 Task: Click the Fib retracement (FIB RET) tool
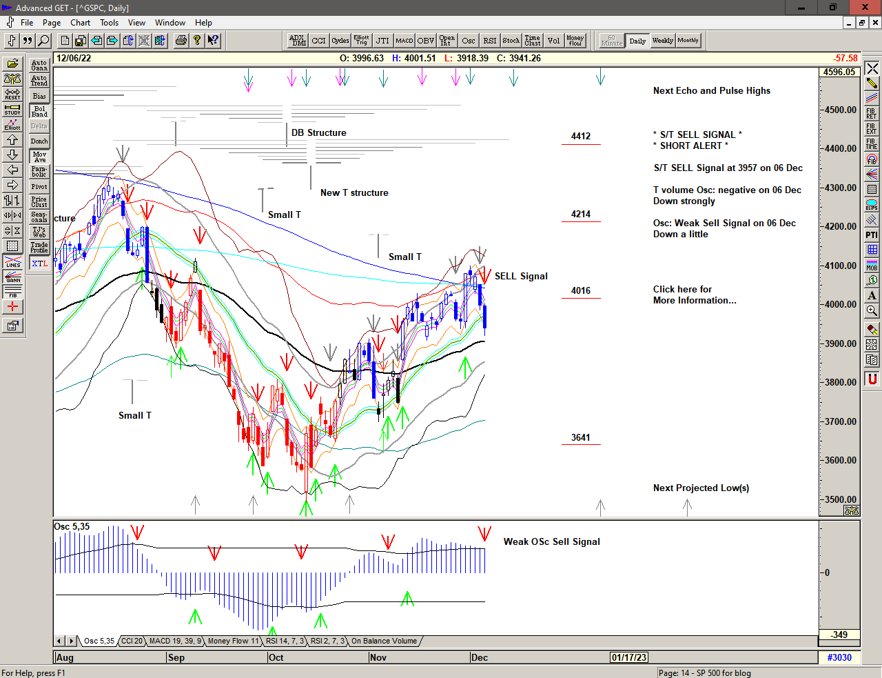(x=872, y=114)
